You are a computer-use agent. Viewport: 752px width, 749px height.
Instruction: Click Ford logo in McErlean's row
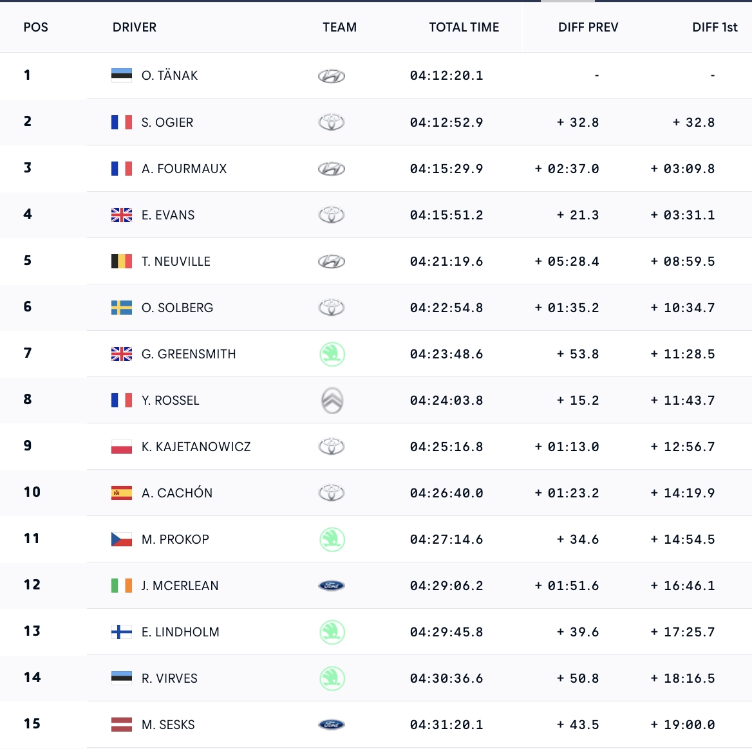(332, 586)
